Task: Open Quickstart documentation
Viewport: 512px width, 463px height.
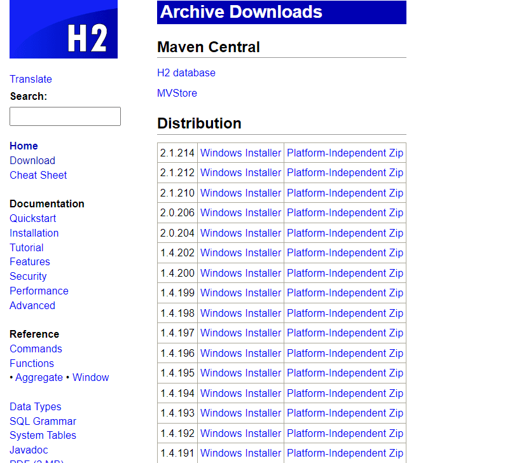Action: (32, 218)
